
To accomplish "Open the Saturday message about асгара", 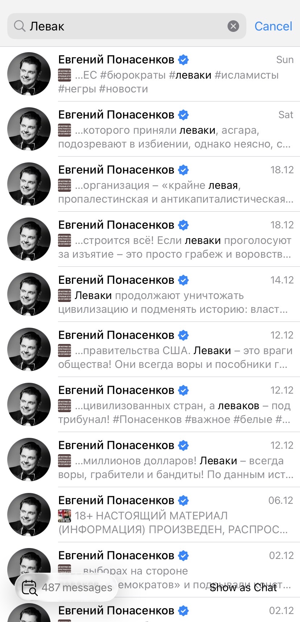I will pyautogui.click(x=150, y=129).
